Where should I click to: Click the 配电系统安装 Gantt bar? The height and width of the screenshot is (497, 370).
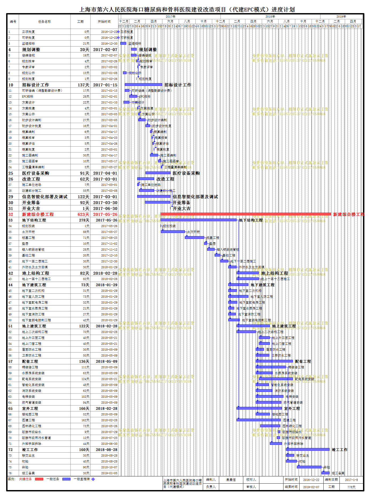276,379
